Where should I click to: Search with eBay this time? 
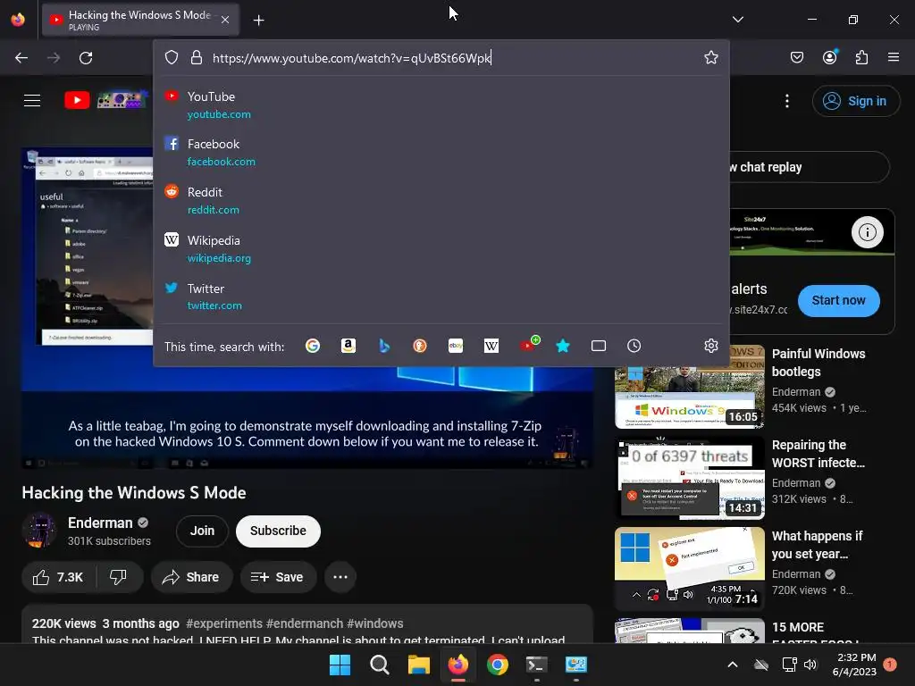pyautogui.click(x=456, y=346)
